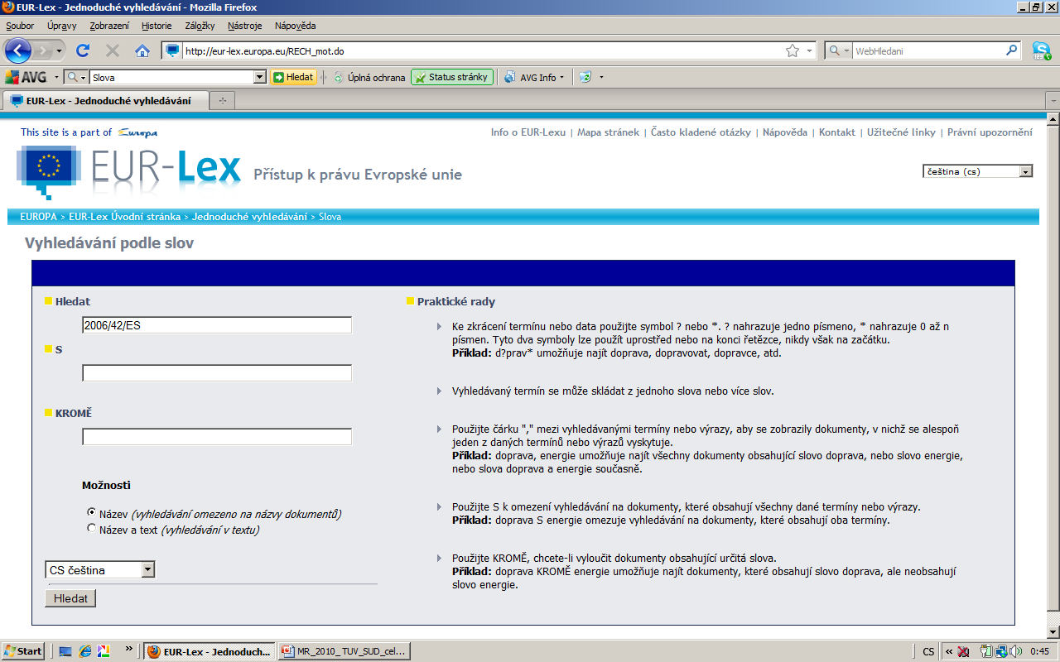Click Jednoduché vyhledávání in breadcrumb
The height and width of the screenshot is (662, 1060).
[249, 217]
